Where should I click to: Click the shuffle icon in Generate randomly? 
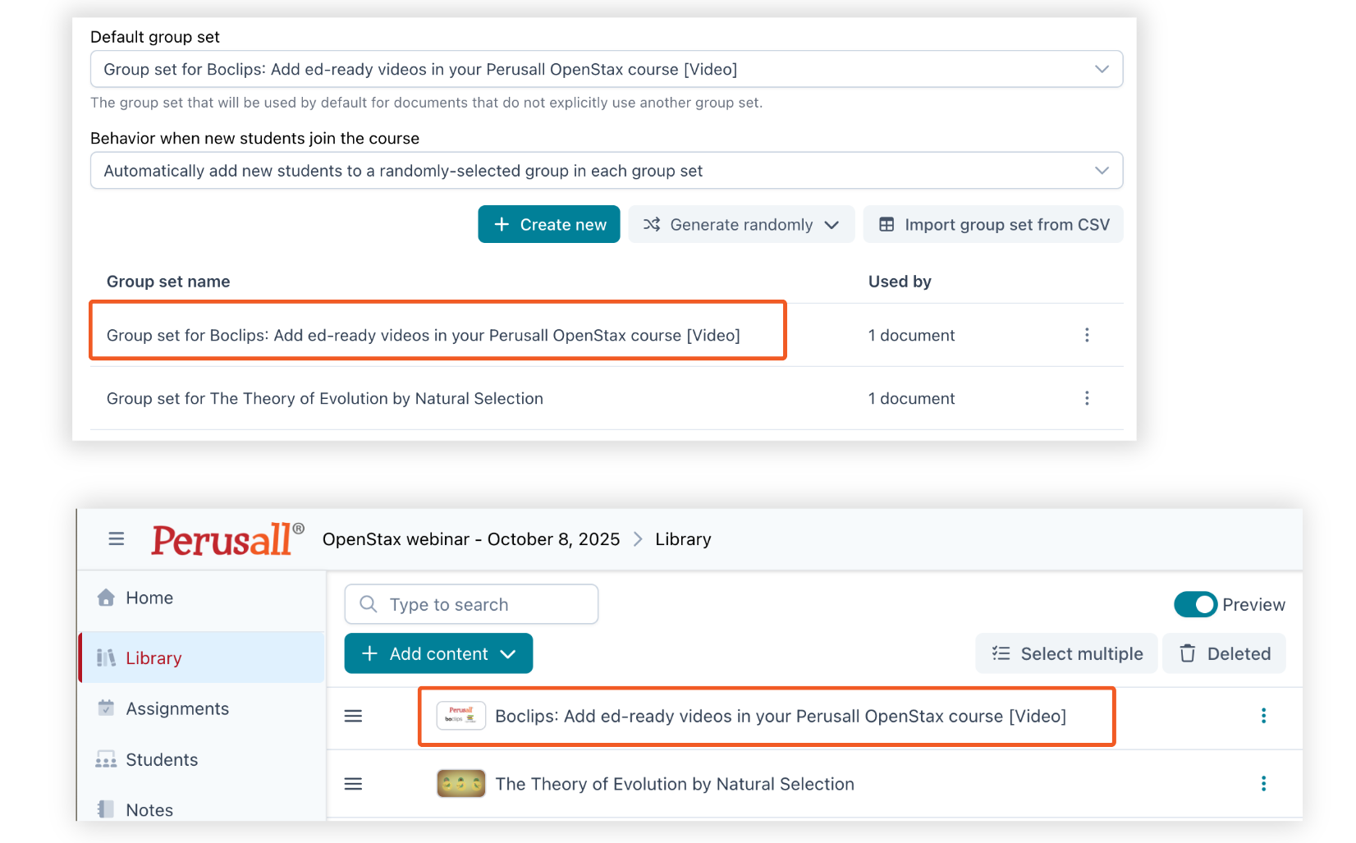(x=652, y=224)
